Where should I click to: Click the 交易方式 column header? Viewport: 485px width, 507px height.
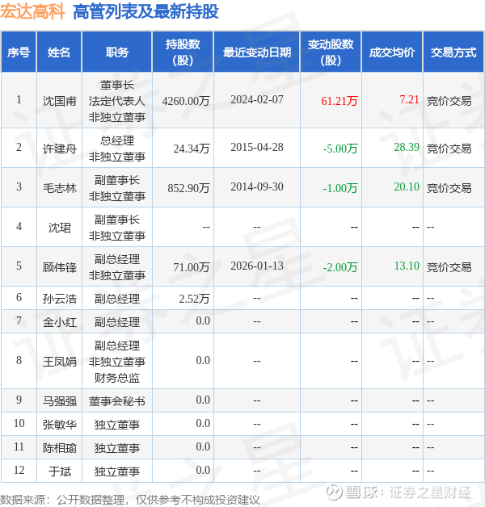453,52
